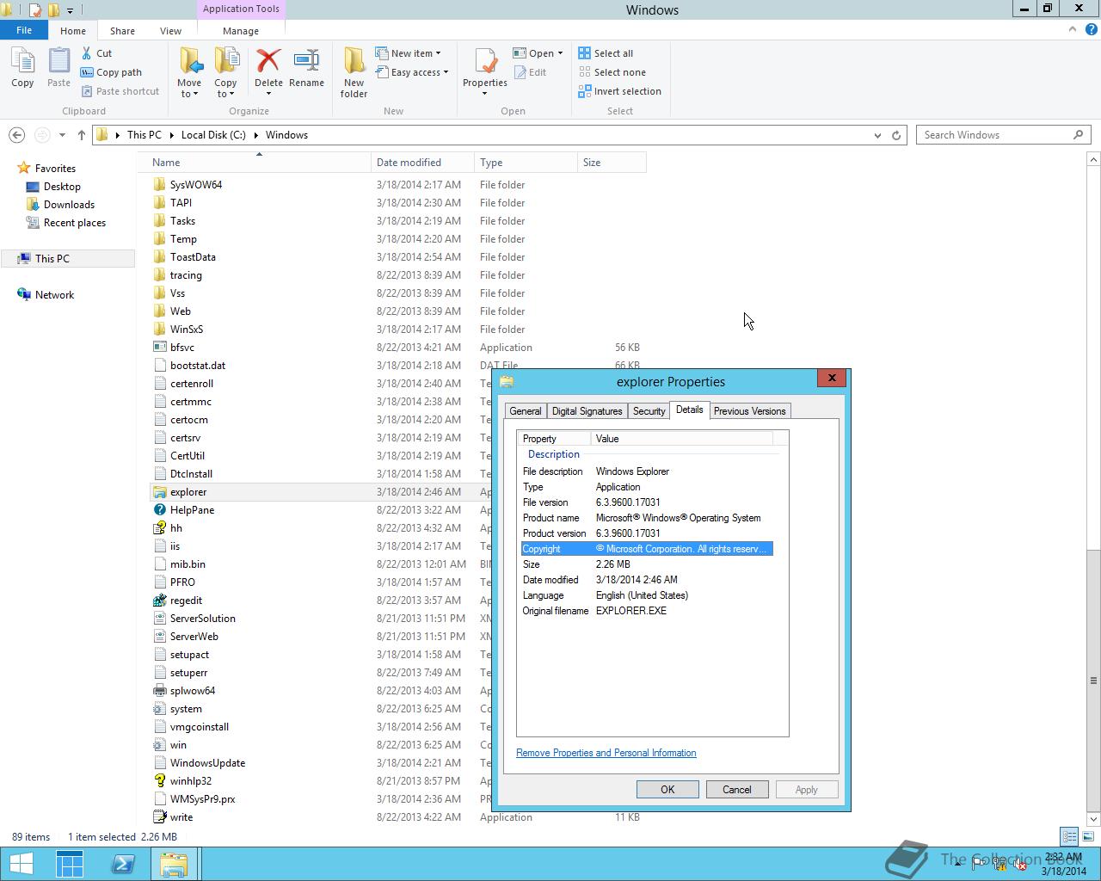Open the Digital Signatures tab

click(x=587, y=411)
